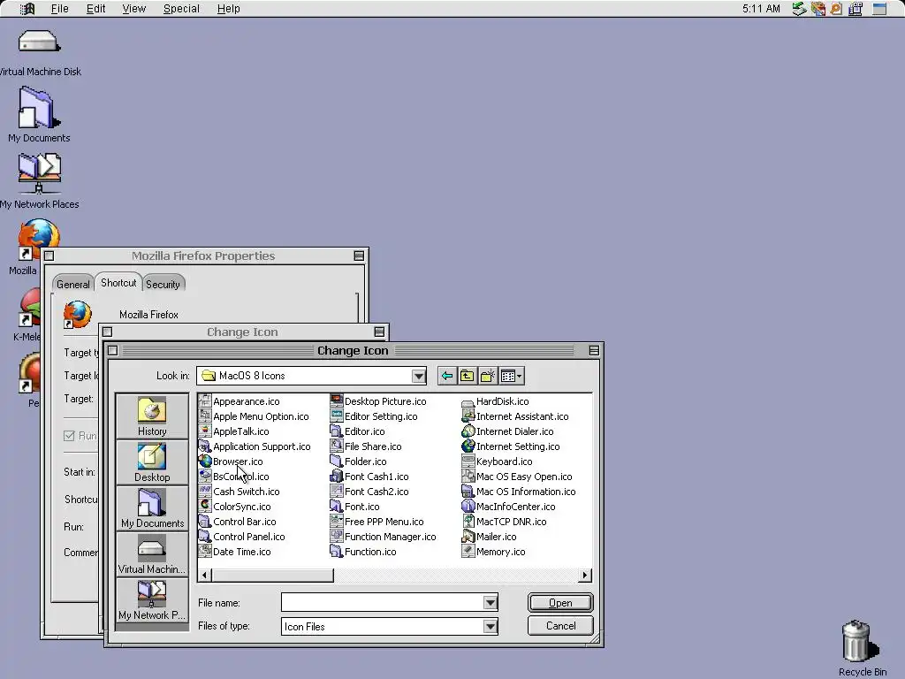Click the Apple-style logo menu icon
The image size is (905, 679).
(x=27, y=9)
